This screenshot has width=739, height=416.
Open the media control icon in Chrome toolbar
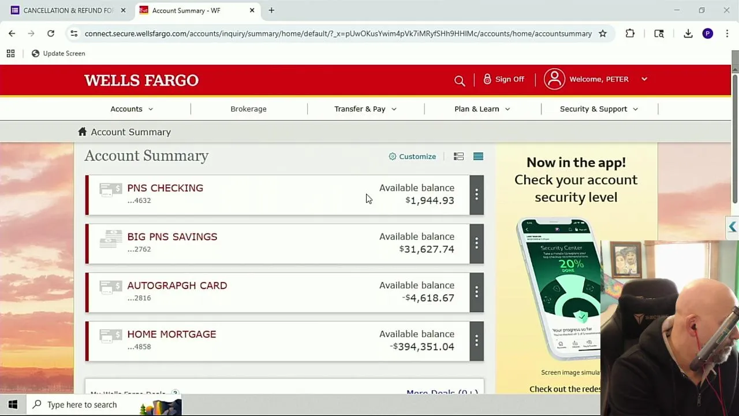659,34
